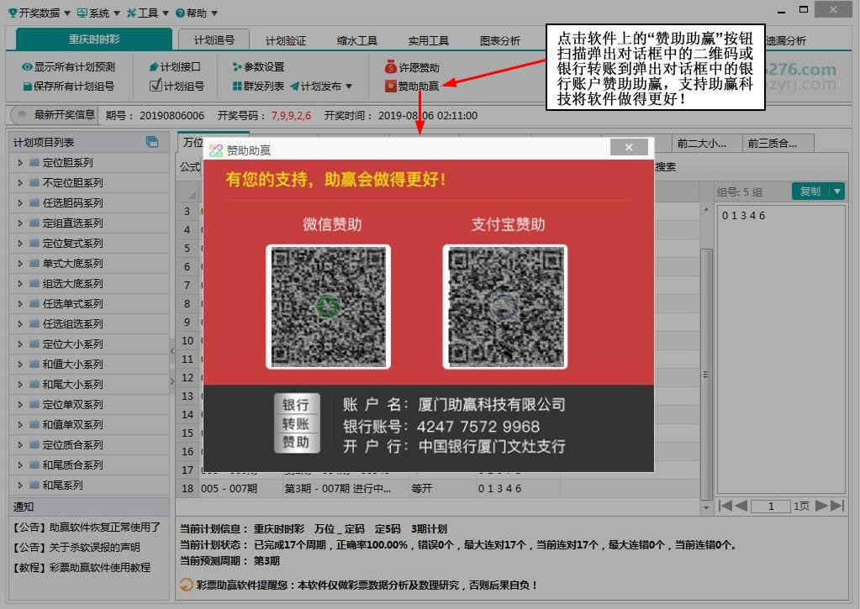860x609 pixels.
Task: Expand the 不定位胆系列 tree node
Action: pos(19,183)
